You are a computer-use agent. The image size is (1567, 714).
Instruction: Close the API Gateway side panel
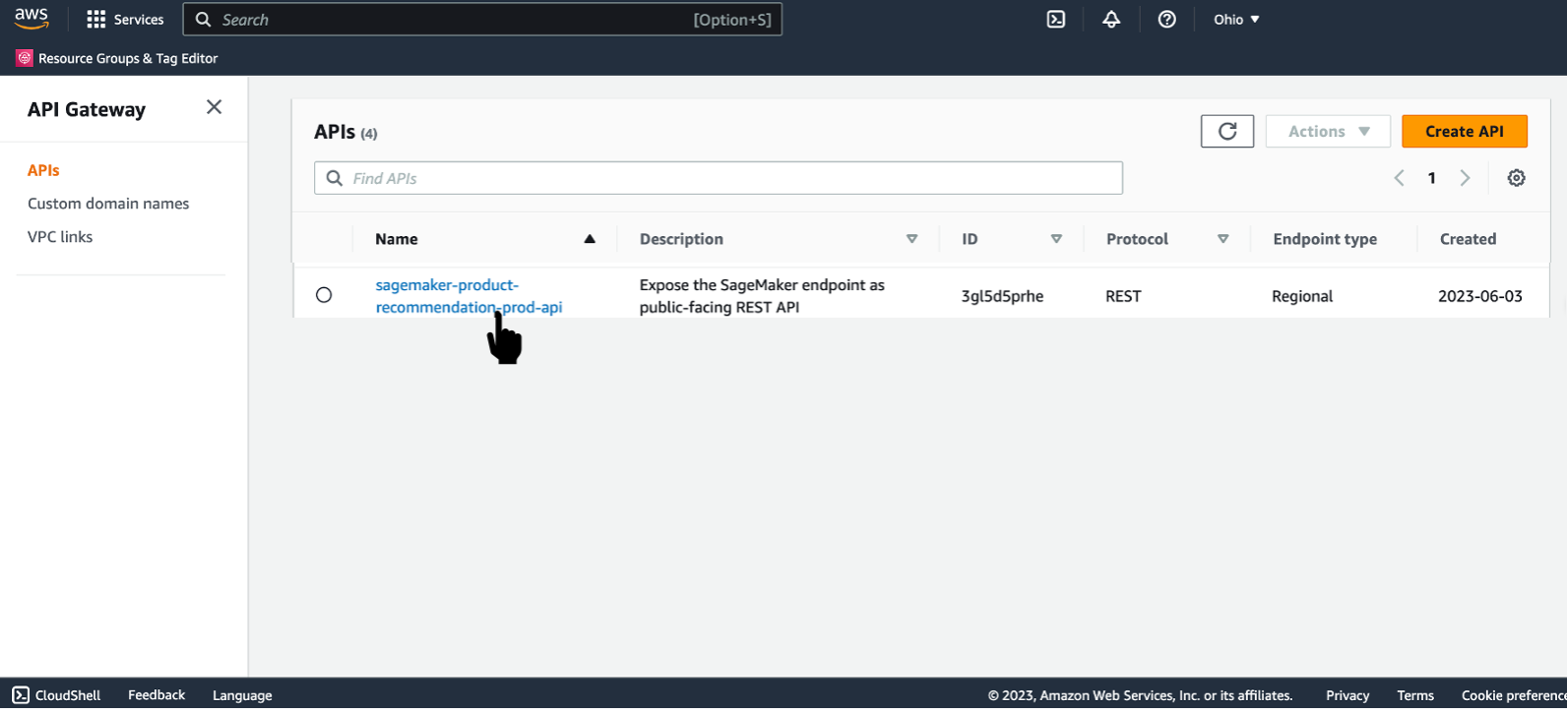[x=214, y=107]
